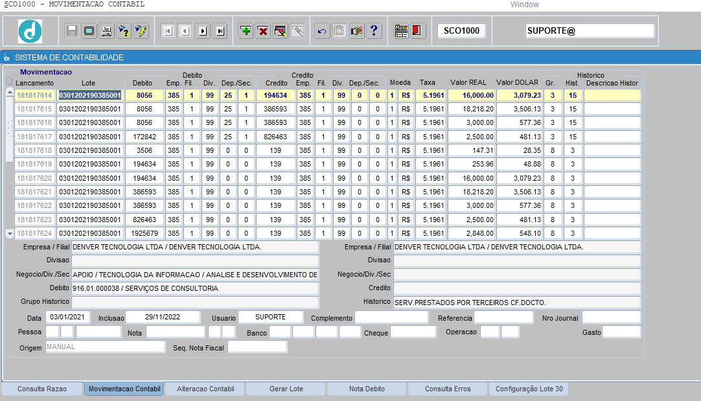The image size is (701, 401).
Task: Click Historico field 'SERV.PRESTADOS POR TERCEIROS'
Action: click(x=517, y=303)
